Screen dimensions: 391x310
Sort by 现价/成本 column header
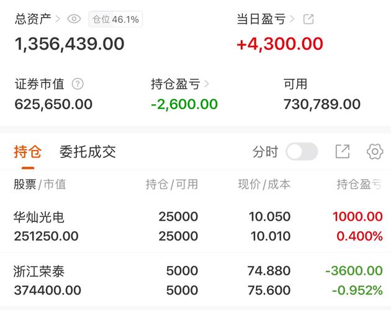coord(264,184)
